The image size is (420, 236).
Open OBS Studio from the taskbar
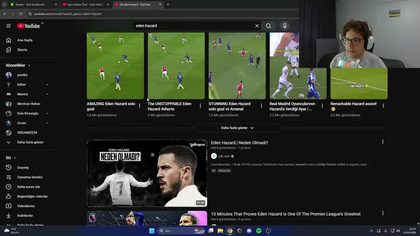point(268,231)
